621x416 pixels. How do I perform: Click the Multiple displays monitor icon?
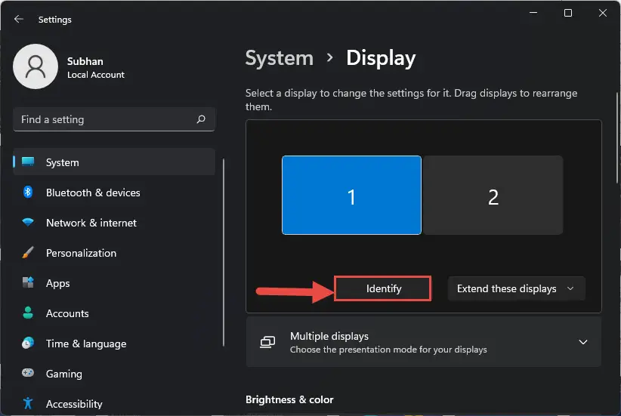click(x=267, y=342)
